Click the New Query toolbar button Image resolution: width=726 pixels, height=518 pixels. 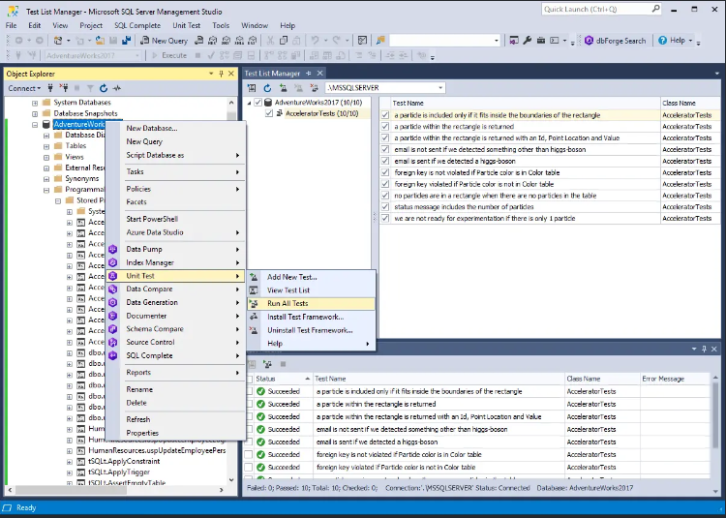[164, 41]
